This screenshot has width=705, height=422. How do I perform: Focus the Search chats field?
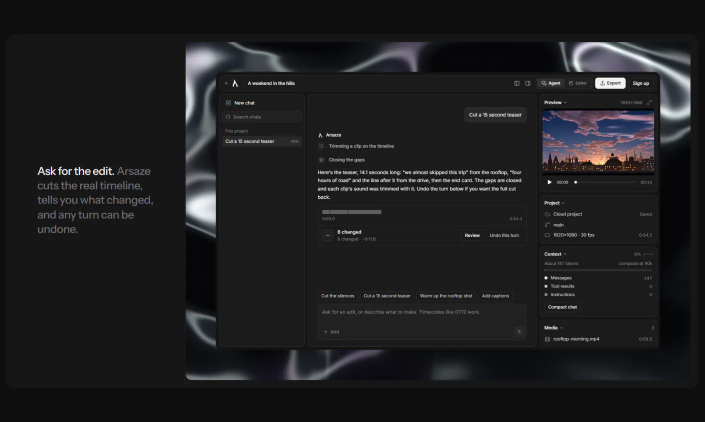coord(262,117)
